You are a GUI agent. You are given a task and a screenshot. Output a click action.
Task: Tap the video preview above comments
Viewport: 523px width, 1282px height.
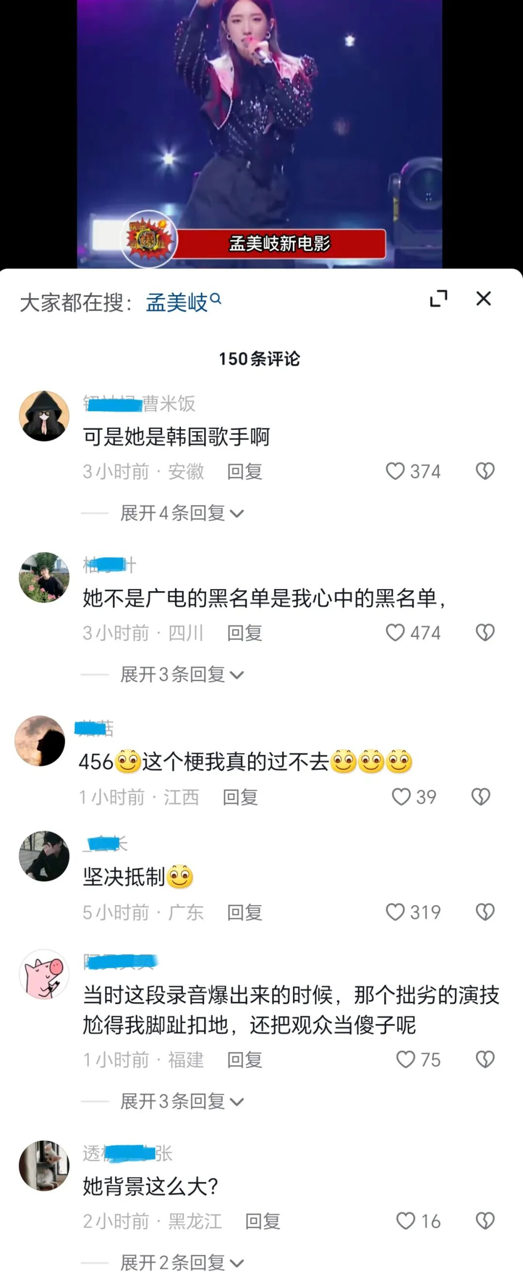tap(259, 134)
